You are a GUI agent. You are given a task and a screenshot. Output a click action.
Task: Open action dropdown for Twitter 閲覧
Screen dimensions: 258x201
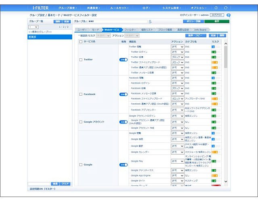[177, 47]
